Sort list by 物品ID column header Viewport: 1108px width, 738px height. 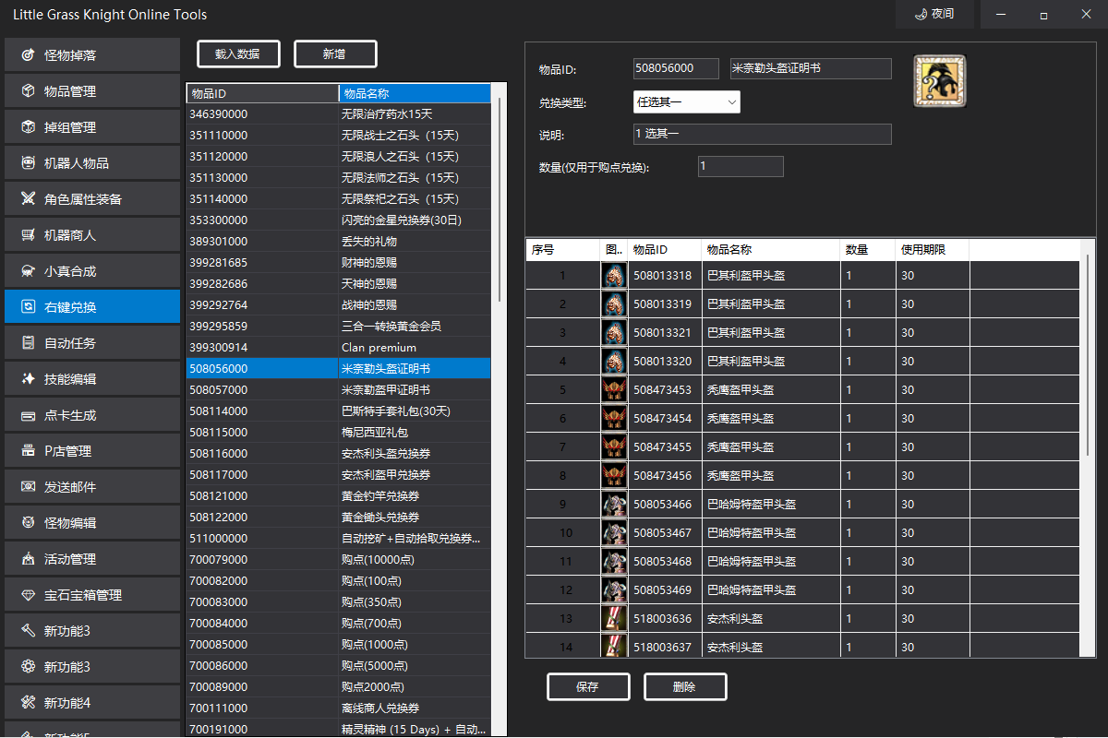[x=262, y=93]
